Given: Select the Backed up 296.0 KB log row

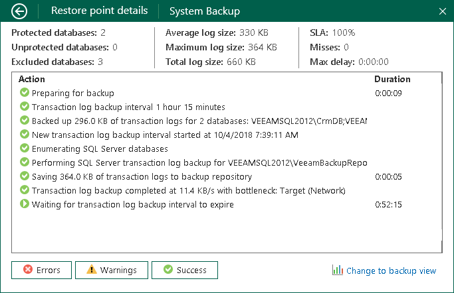Looking at the screenshot, I should point(199,121).
